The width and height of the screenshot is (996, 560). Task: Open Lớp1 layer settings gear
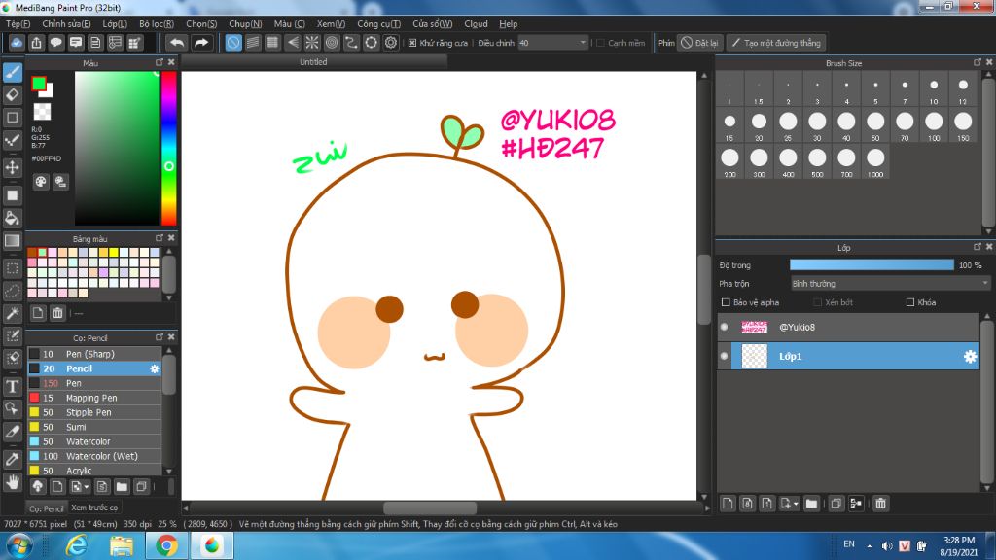point(970,356)
